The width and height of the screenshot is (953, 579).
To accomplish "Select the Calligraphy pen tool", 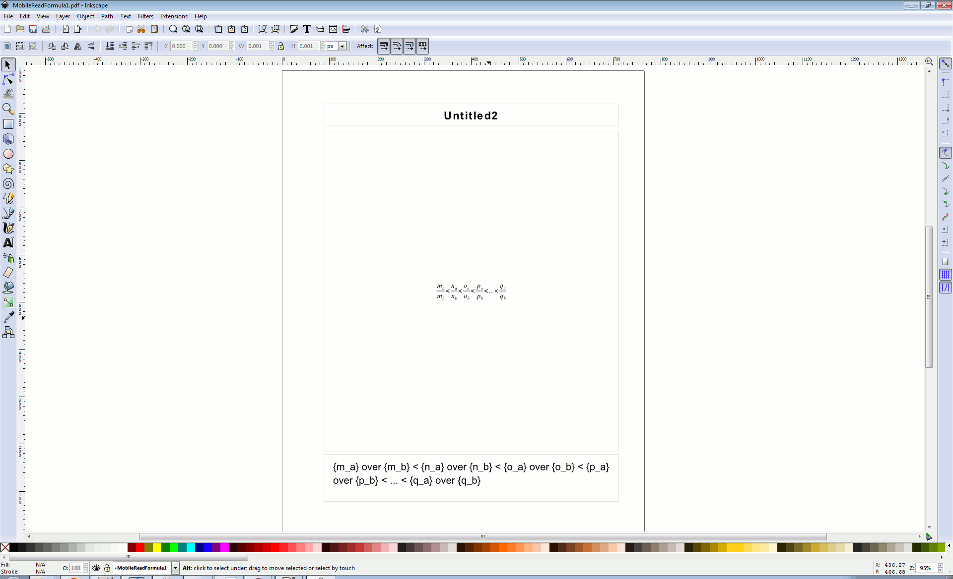I will pyautogui.click(x=8, y=228).
